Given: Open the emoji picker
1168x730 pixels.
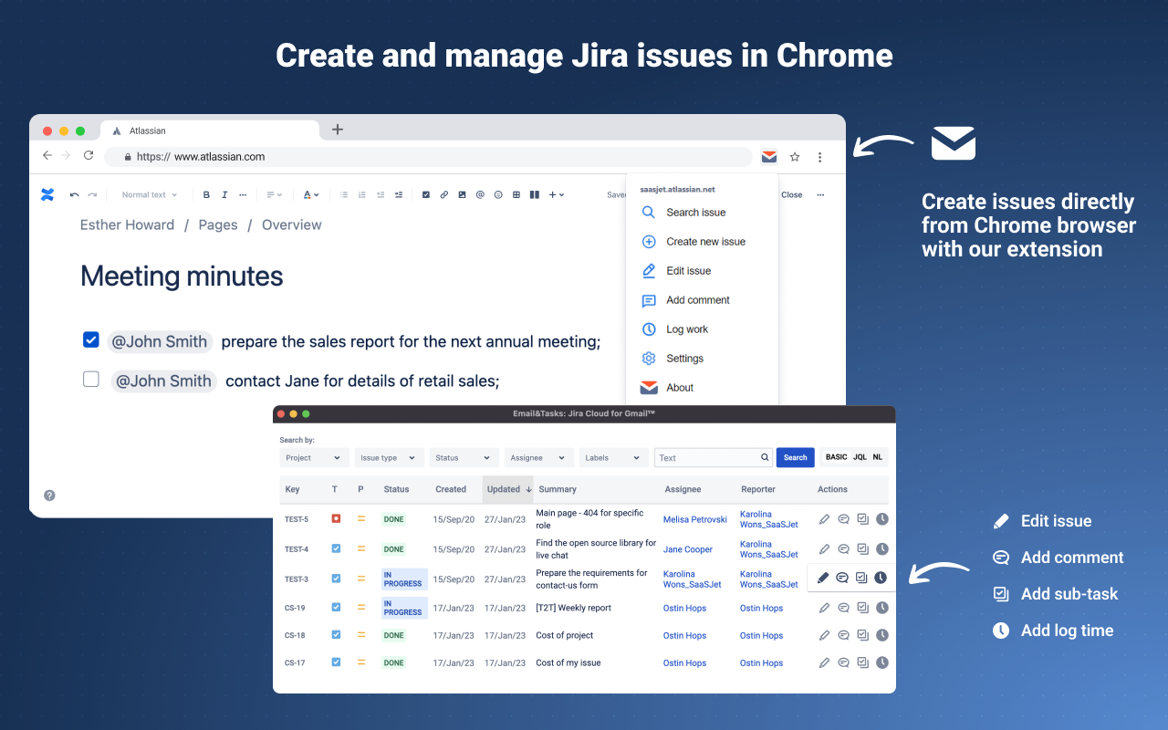Looking at the screenshot, I should 498,194.
